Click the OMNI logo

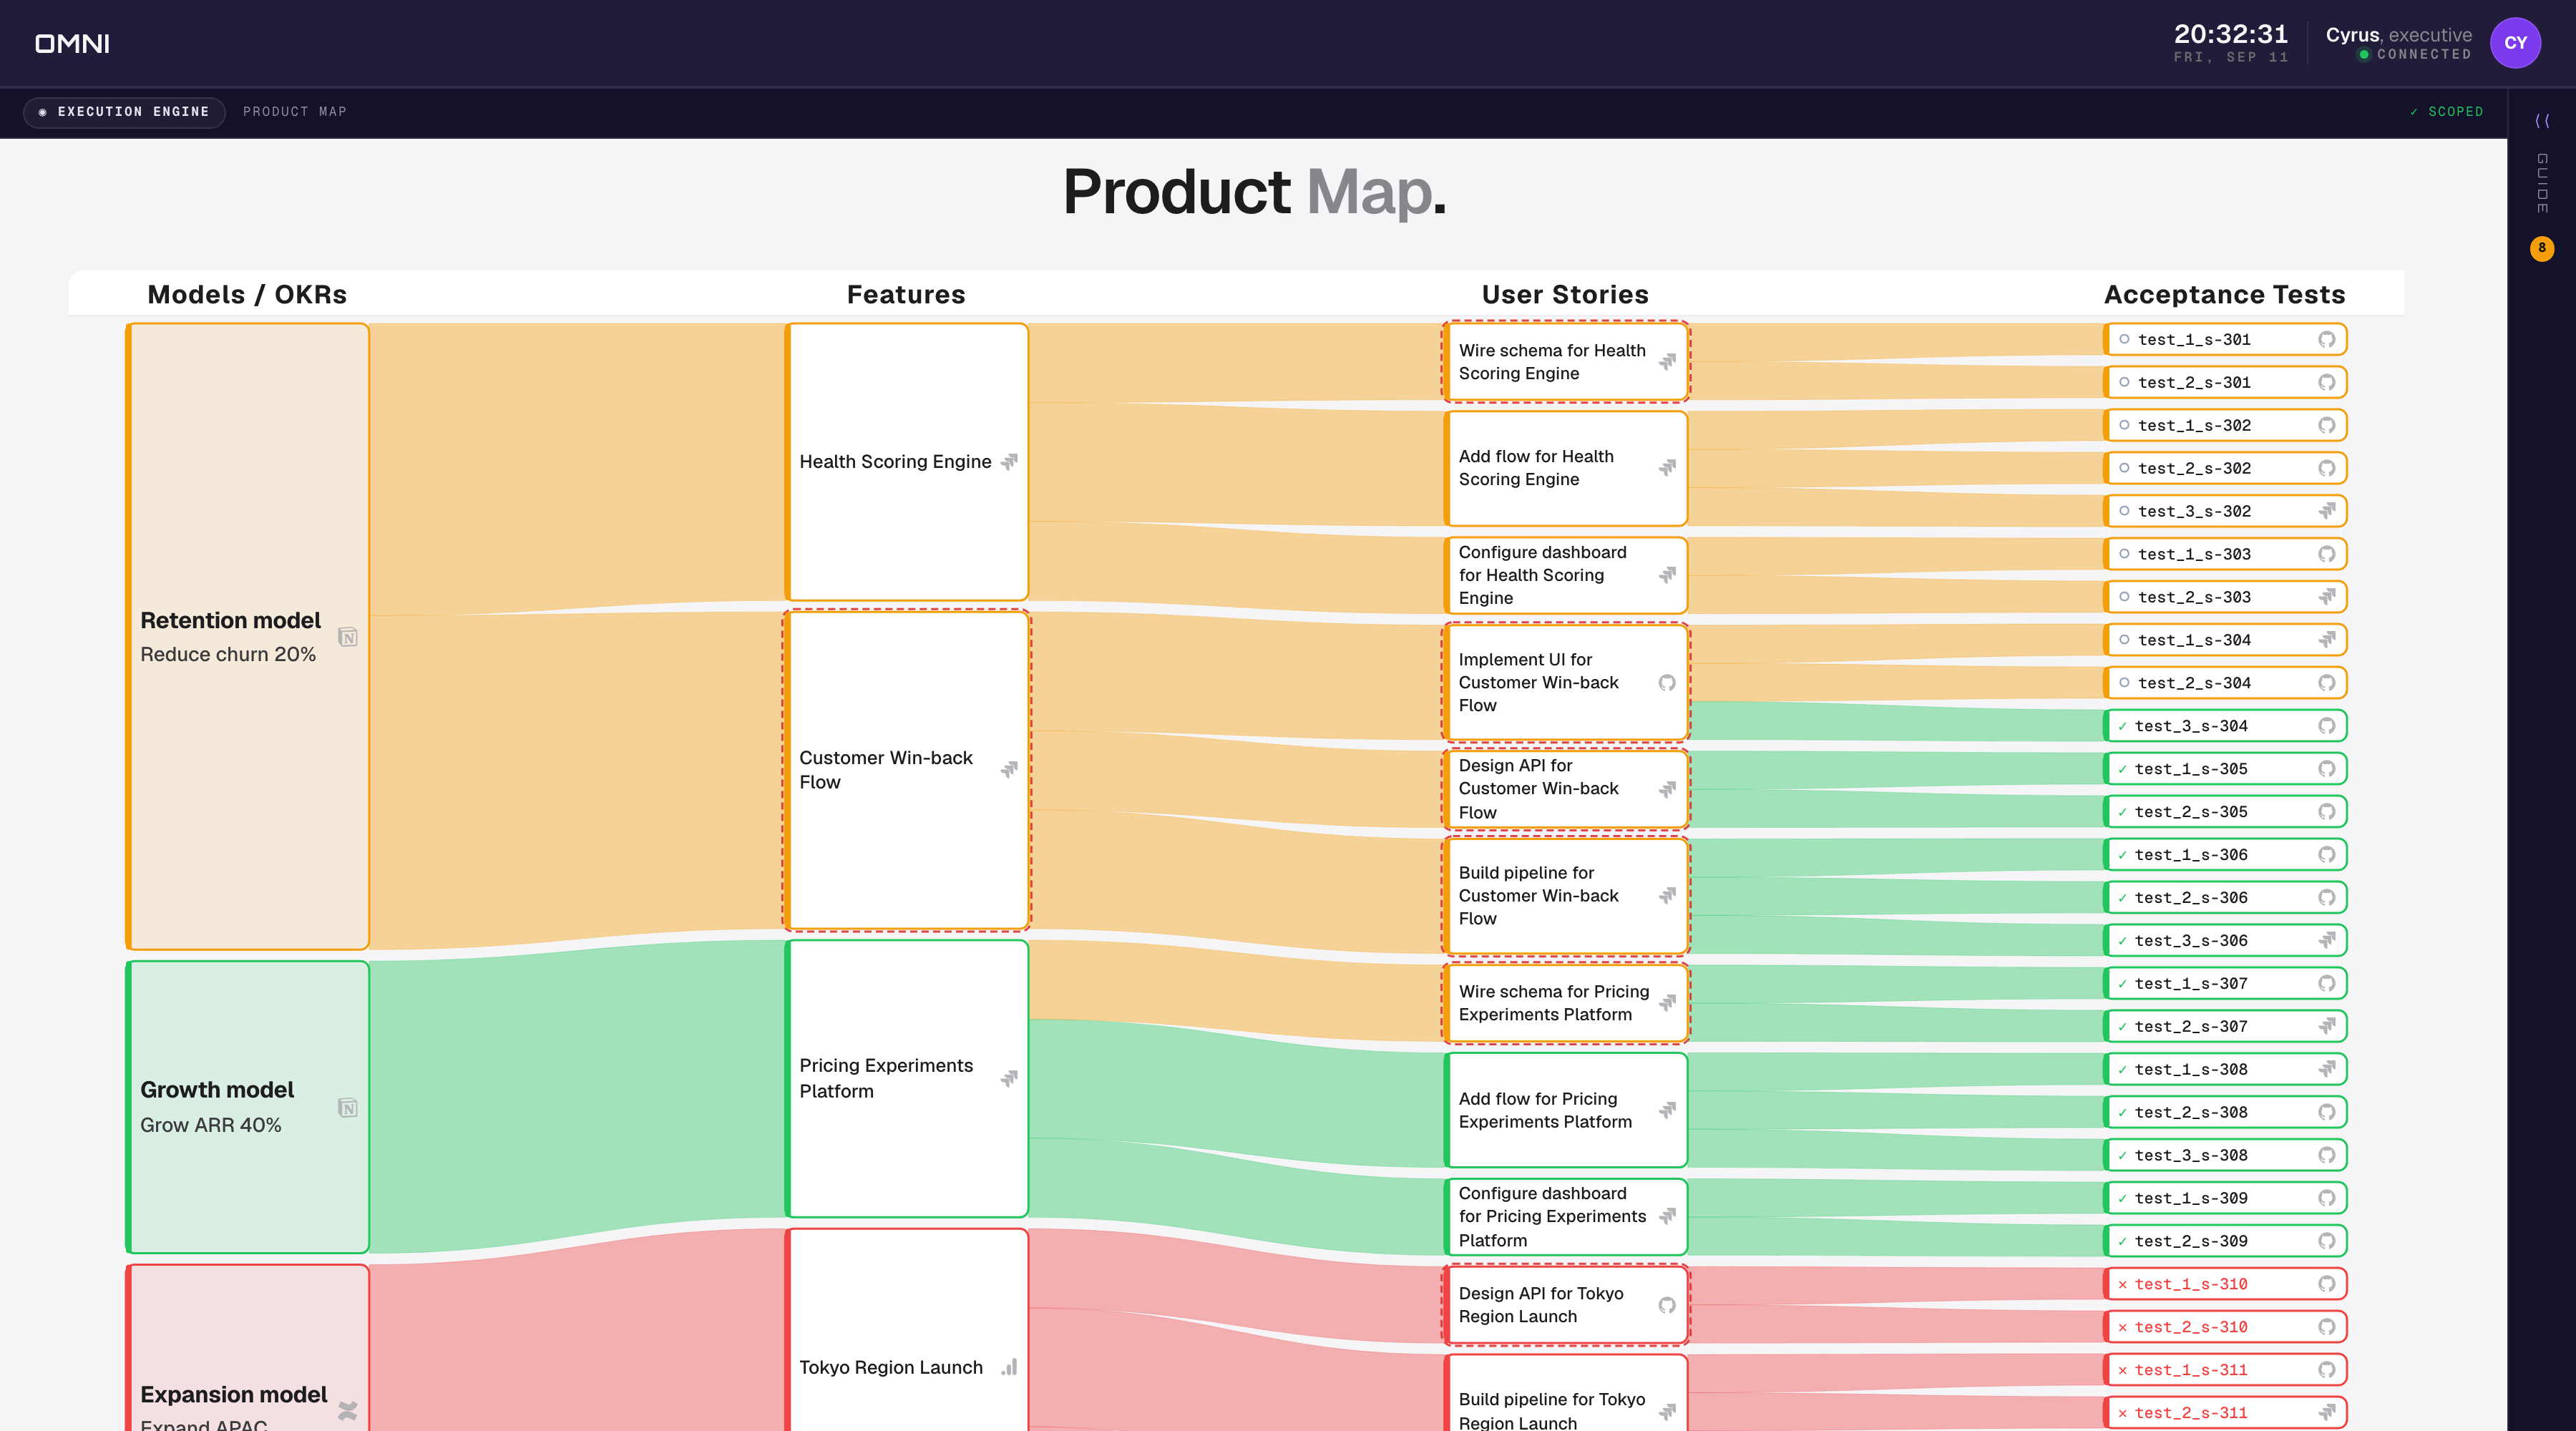[72, 44]
